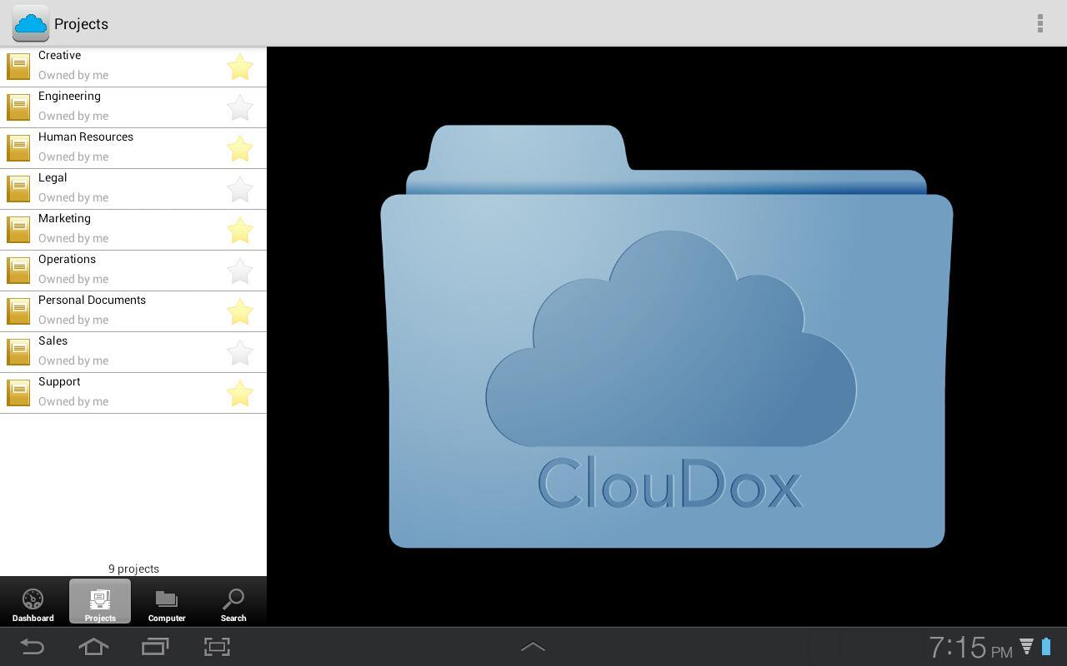Tap the CloudDox cloud logo icon
Image resolution: width=1067 pixels, height=666 pixels.
[x=30, y=23]
